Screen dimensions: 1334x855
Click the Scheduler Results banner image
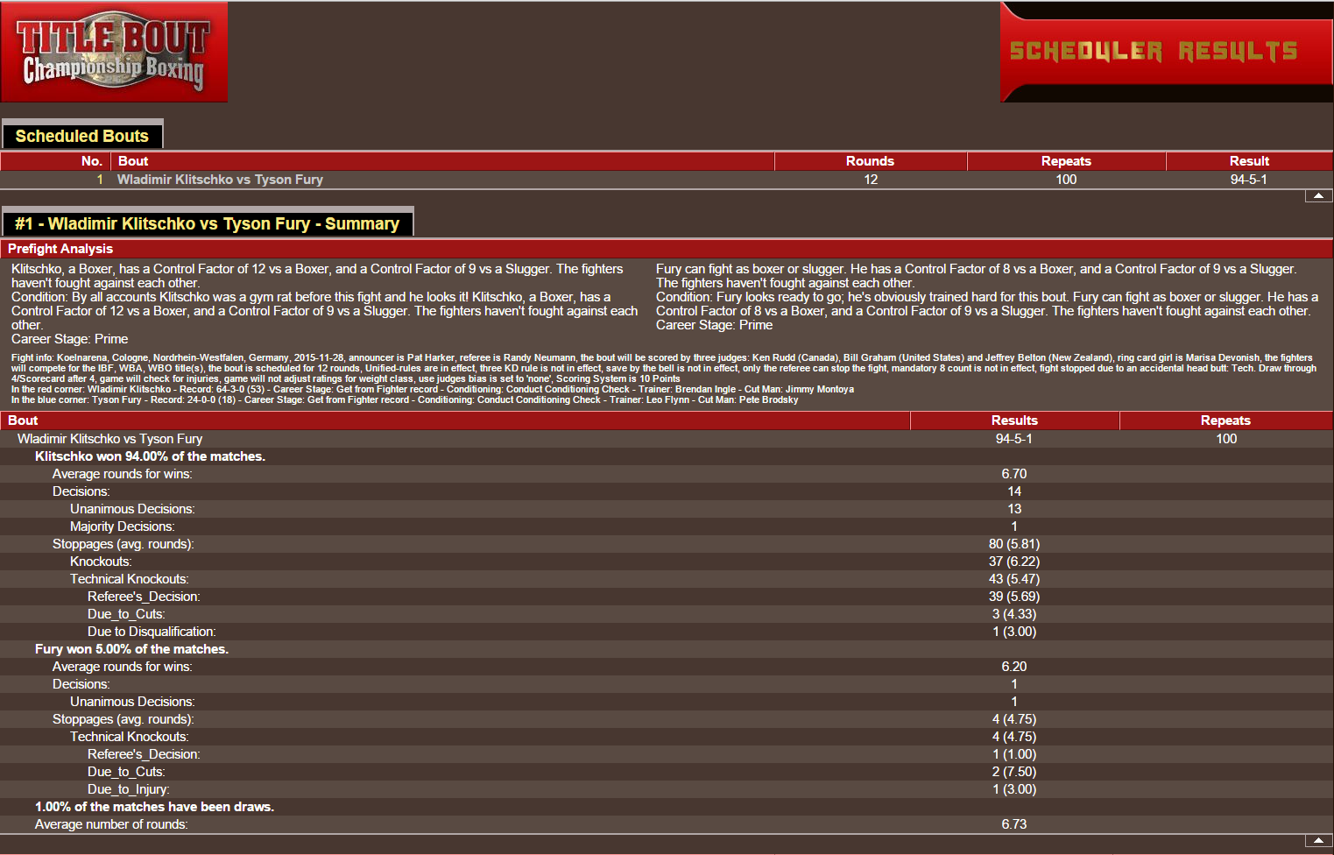click(x=1166, y=52)
